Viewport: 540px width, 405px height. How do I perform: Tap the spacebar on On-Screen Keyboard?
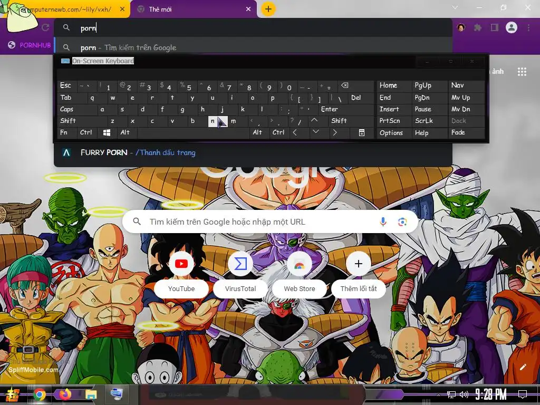click(193, 132)
